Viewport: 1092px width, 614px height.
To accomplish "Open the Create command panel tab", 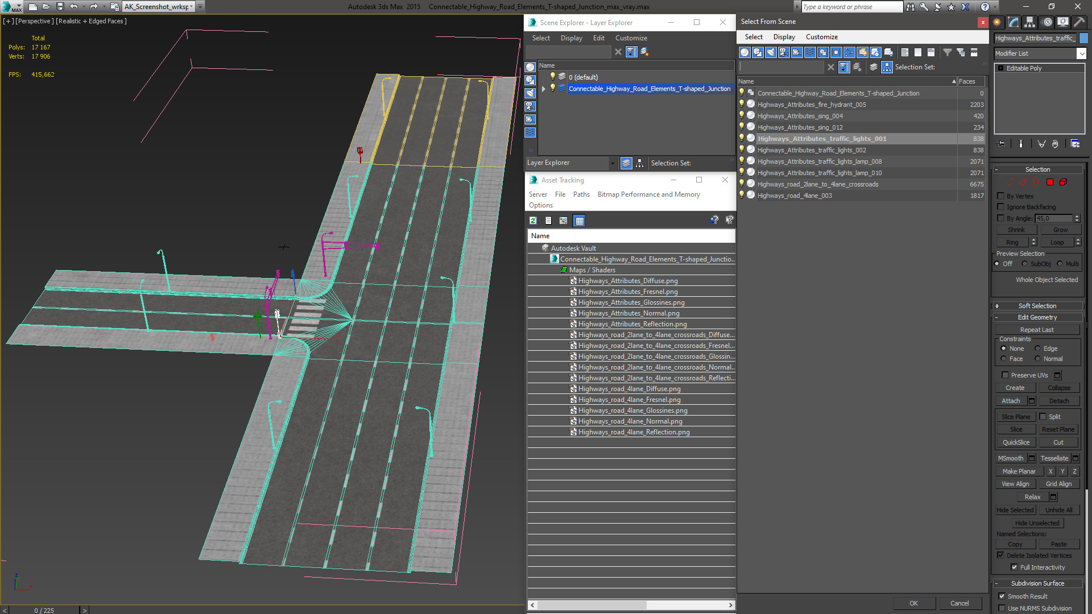I will 997,22.
